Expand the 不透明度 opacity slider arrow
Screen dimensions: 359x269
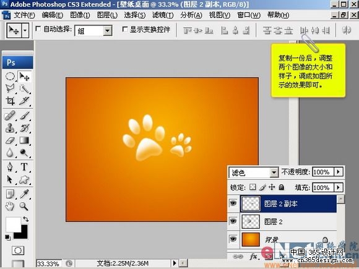(339, 171)
